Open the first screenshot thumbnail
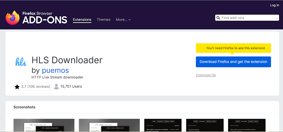This screenshot has height=132, width=283. (44, 125)
